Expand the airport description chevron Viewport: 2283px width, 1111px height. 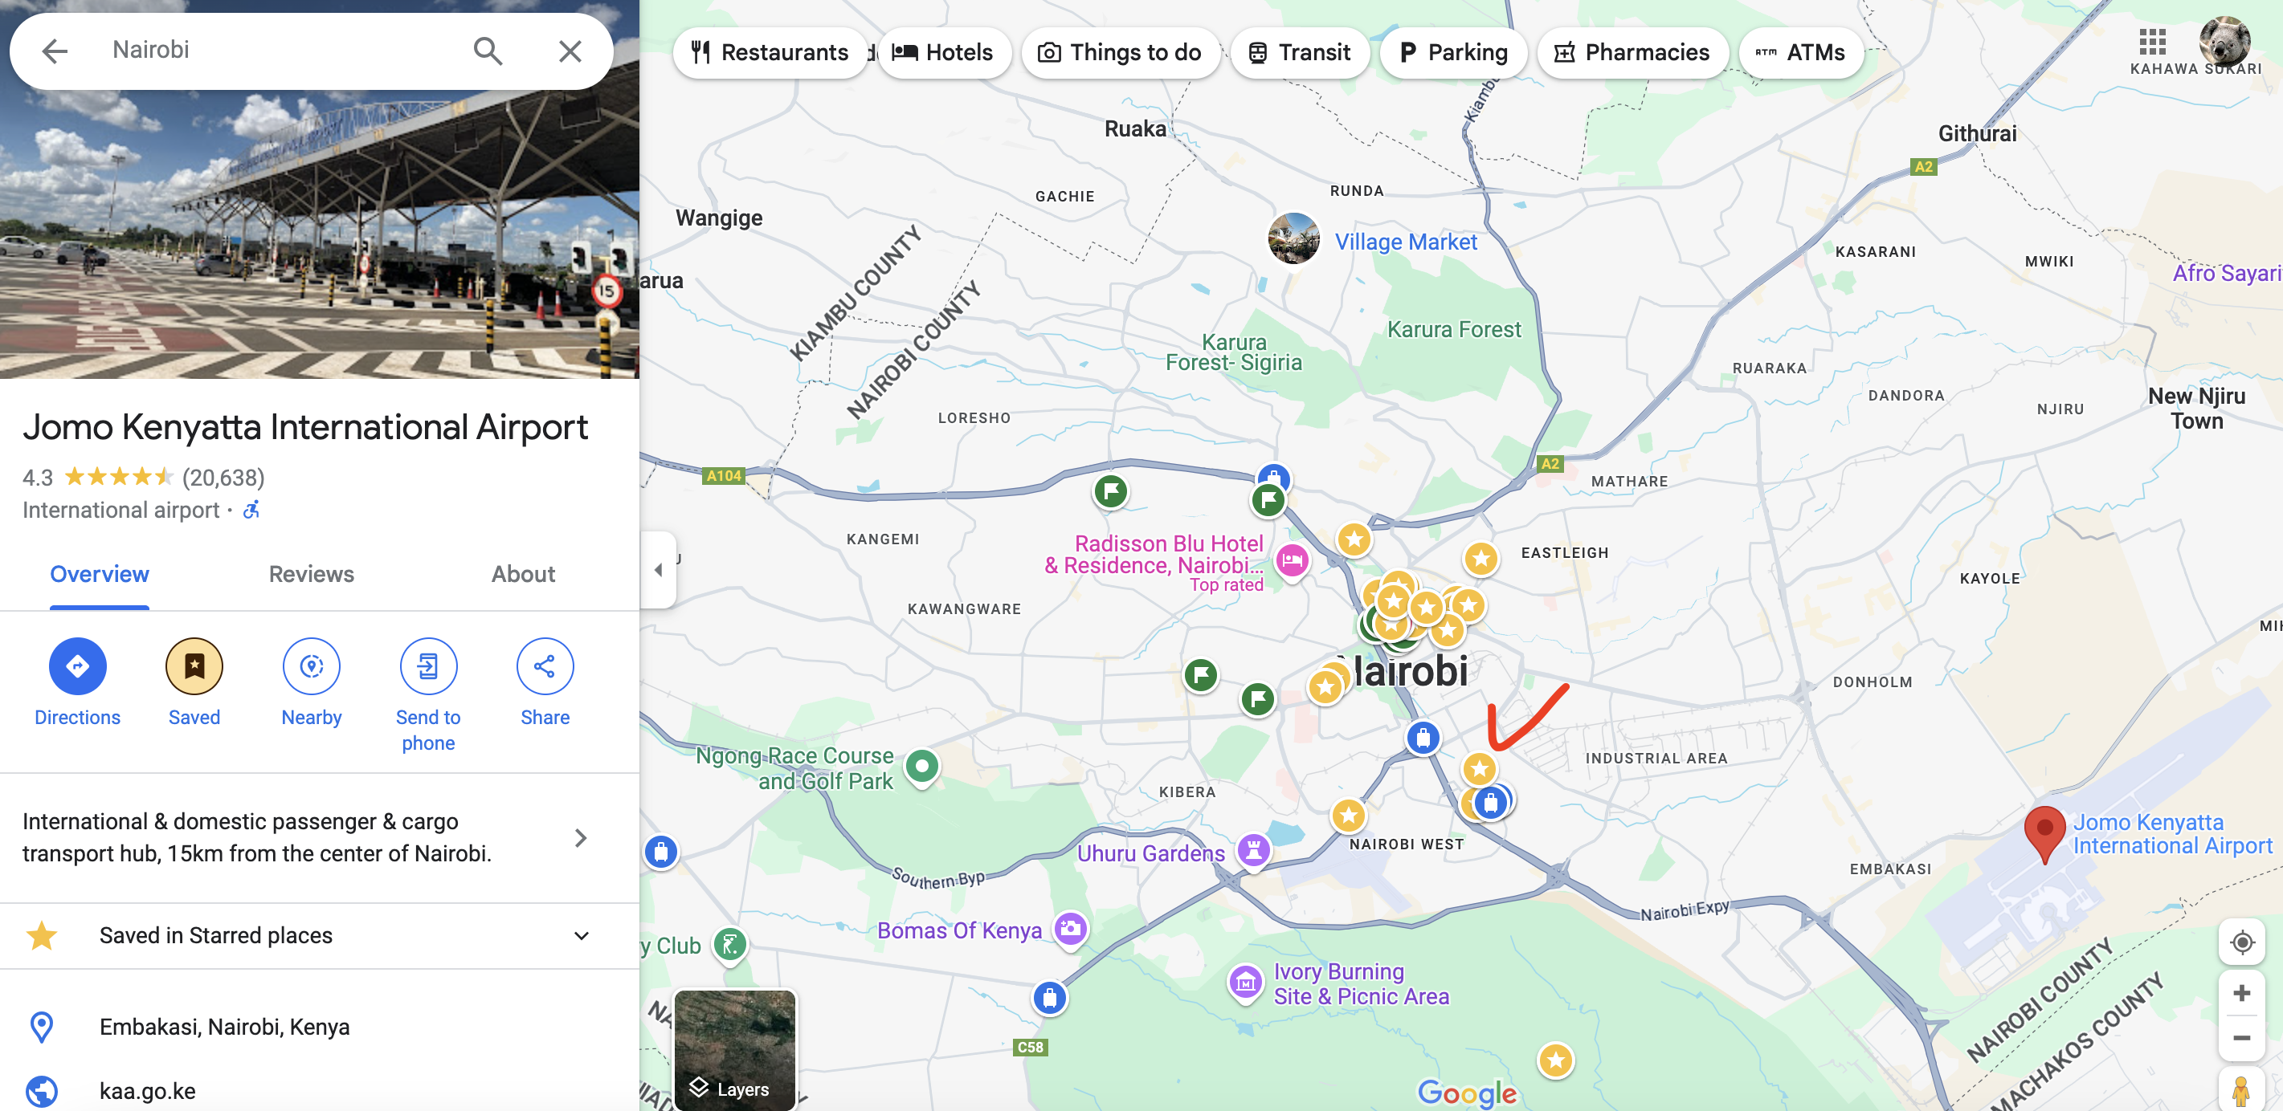coord(581,837)
